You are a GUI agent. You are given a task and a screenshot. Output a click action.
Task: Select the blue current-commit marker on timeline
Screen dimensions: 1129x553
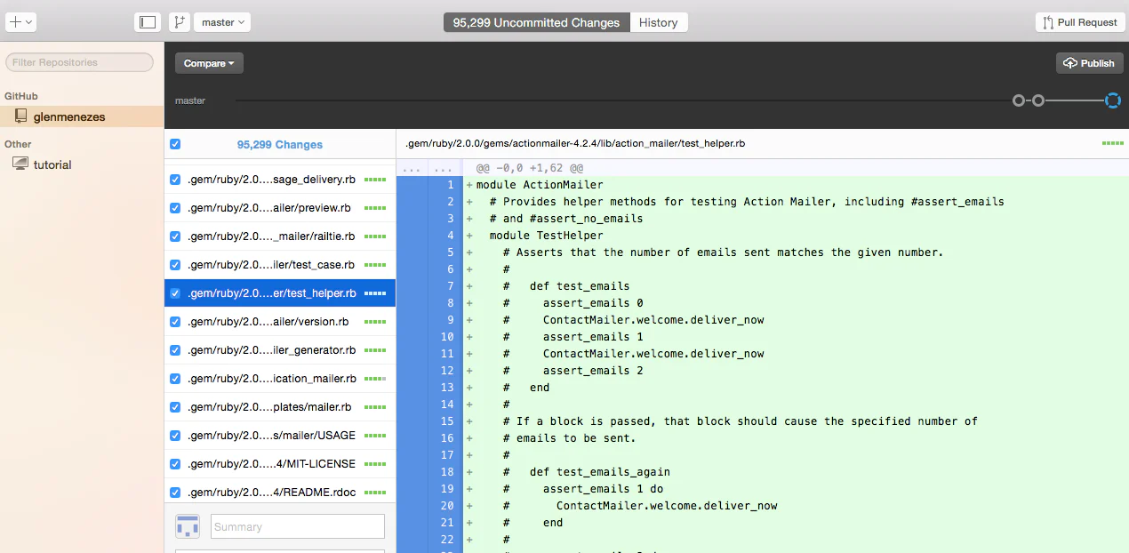pos(1112,100)
